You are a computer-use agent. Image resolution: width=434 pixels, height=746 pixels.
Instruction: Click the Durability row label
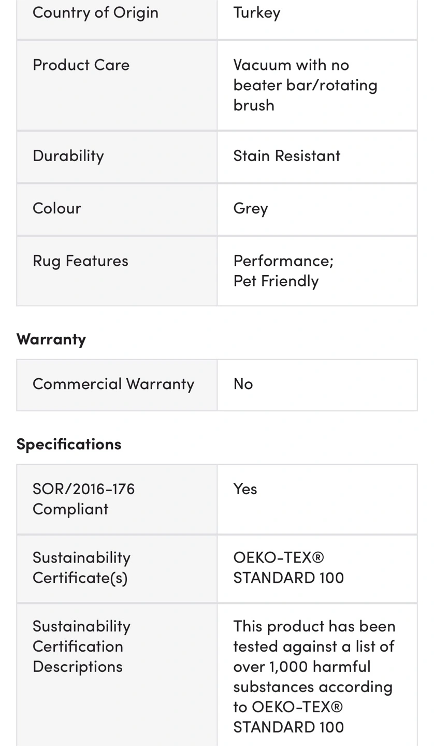[x=68, y=155]
